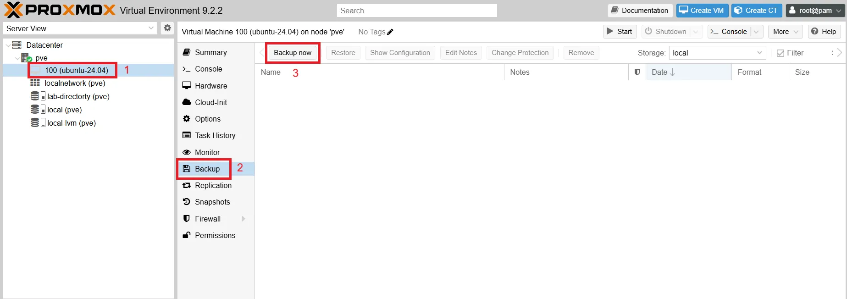
Task: Click the Hardware monitor icon
Action: pos(187,86)
